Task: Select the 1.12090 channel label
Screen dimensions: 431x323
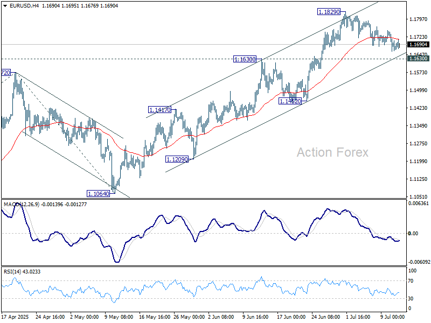Action: [x=176, y=159]
